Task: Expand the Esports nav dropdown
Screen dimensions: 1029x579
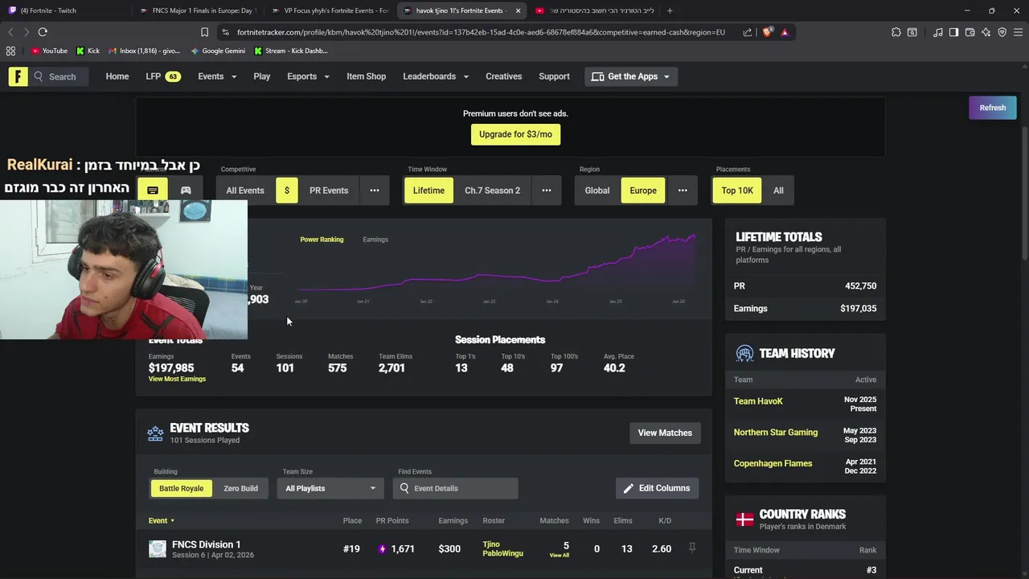Action: point(308,76)
